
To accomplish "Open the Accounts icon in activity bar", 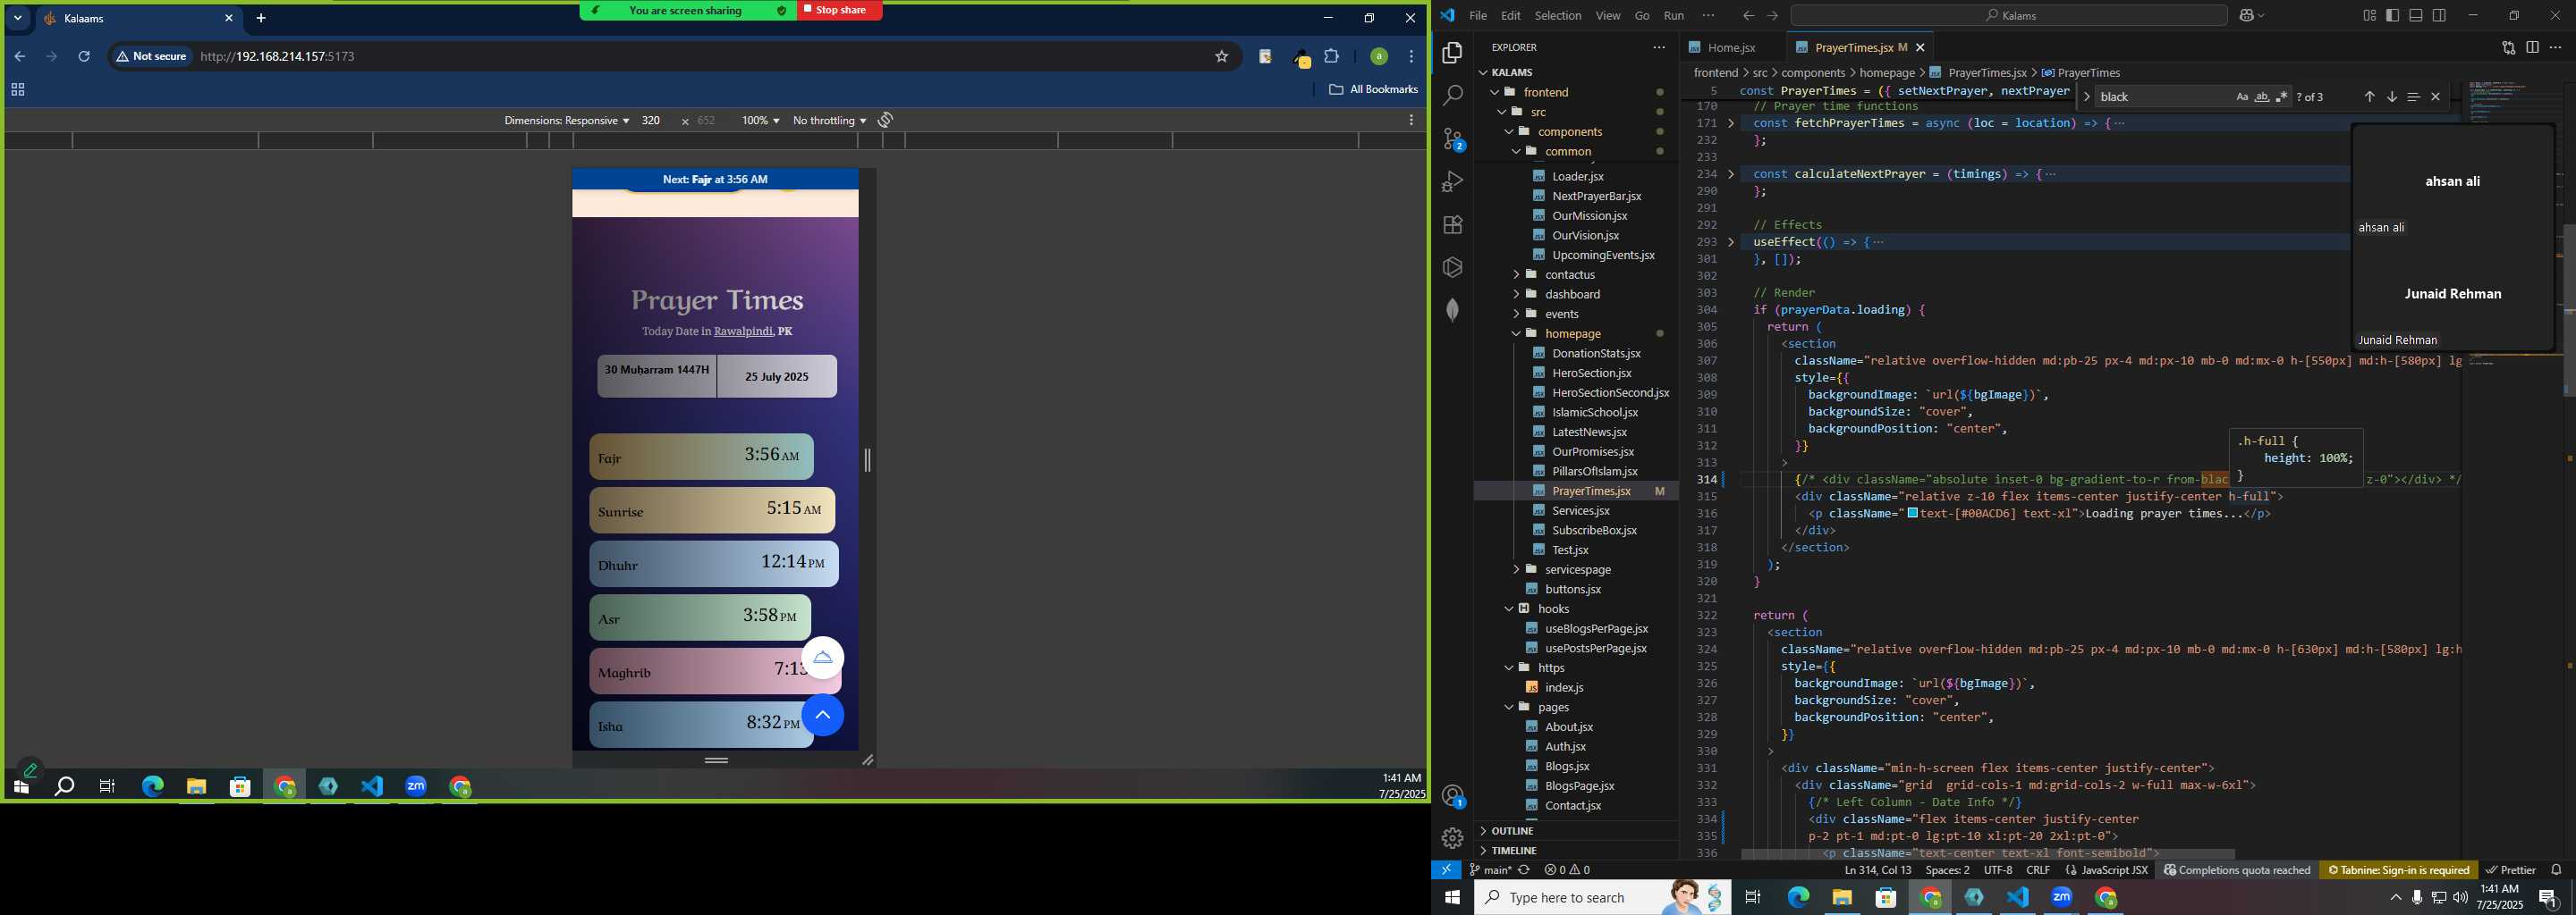I will [1453, 796].
